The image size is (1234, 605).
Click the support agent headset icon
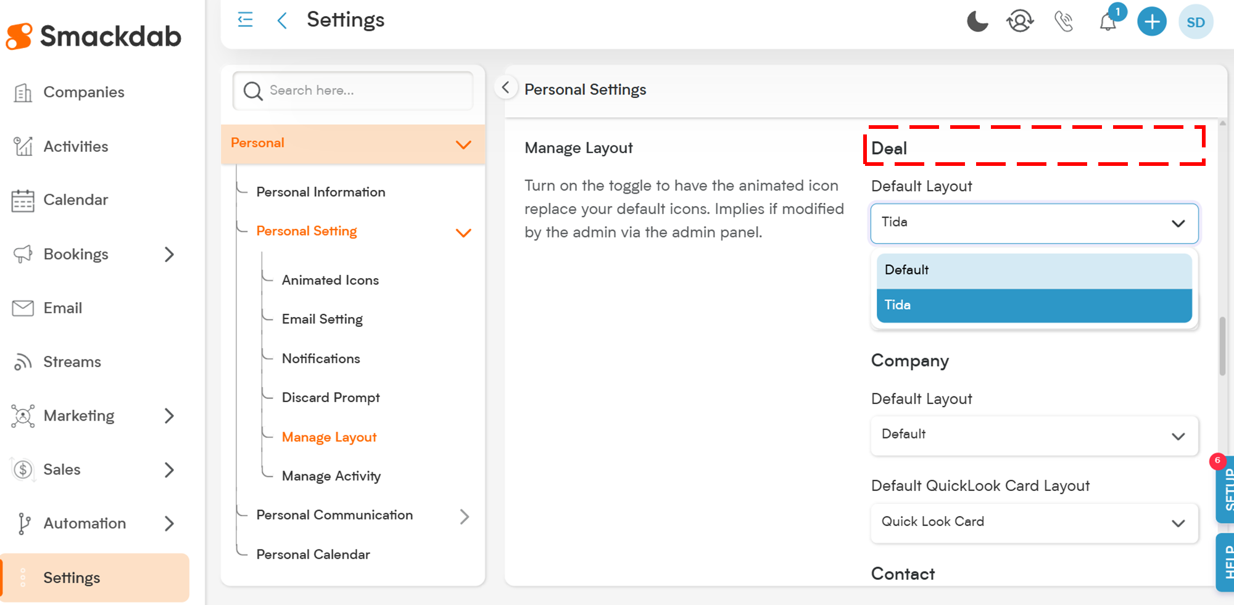click(x=1020, y=22)
